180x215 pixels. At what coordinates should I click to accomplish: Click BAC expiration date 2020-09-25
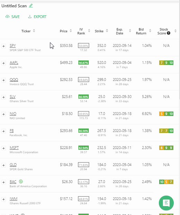tap(122, 182)
